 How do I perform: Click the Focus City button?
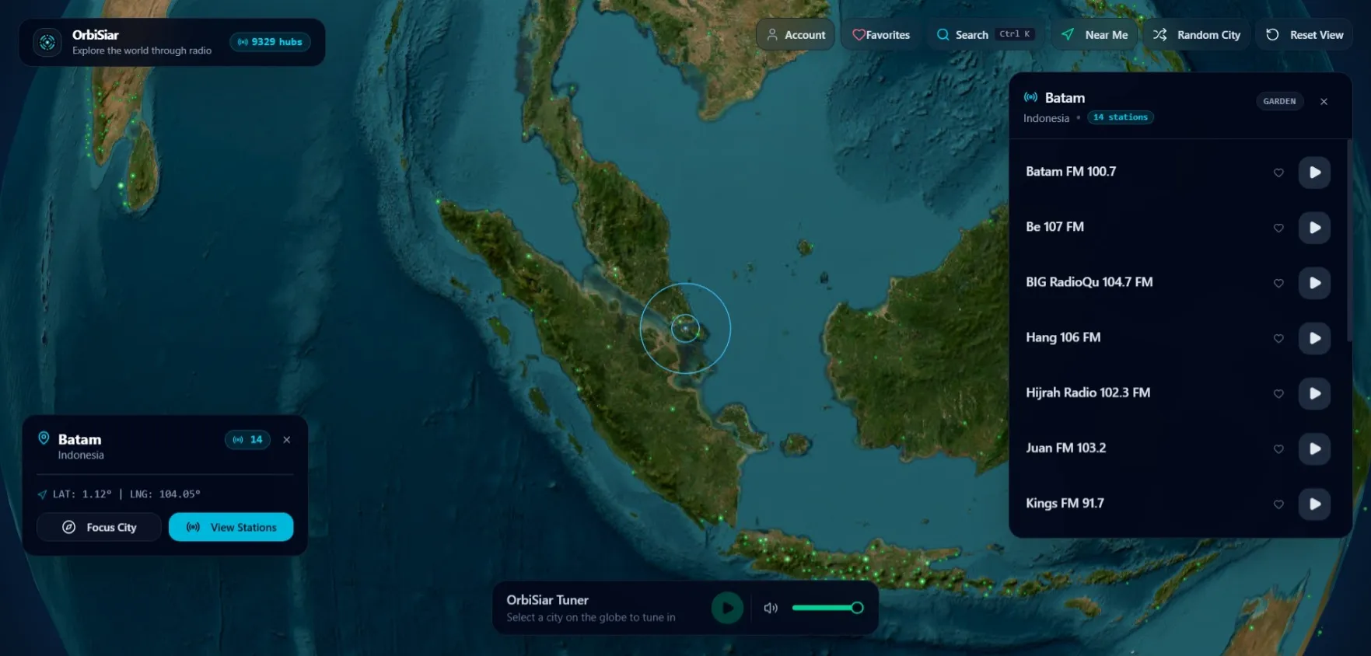point(99,527)
